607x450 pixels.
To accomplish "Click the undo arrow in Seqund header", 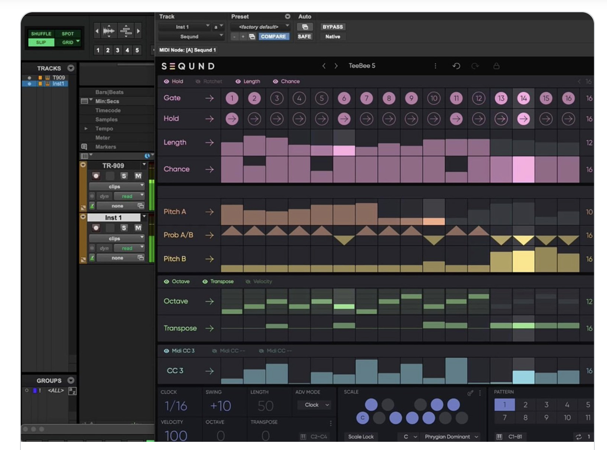I will pos(456,66).
